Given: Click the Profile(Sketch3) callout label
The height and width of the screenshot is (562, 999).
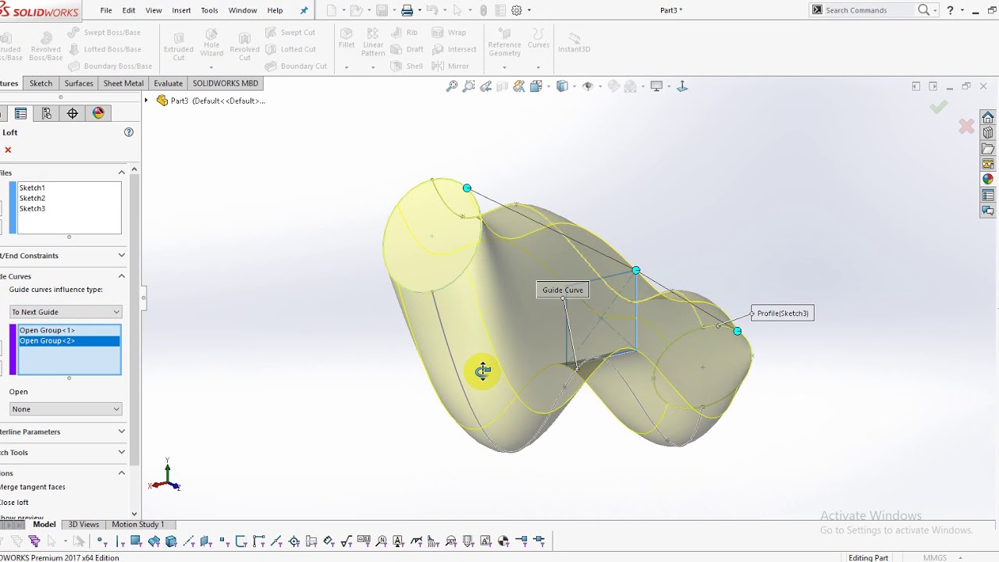Looking at the screenshot, I should pyautogui.click(x=782, y=313).
